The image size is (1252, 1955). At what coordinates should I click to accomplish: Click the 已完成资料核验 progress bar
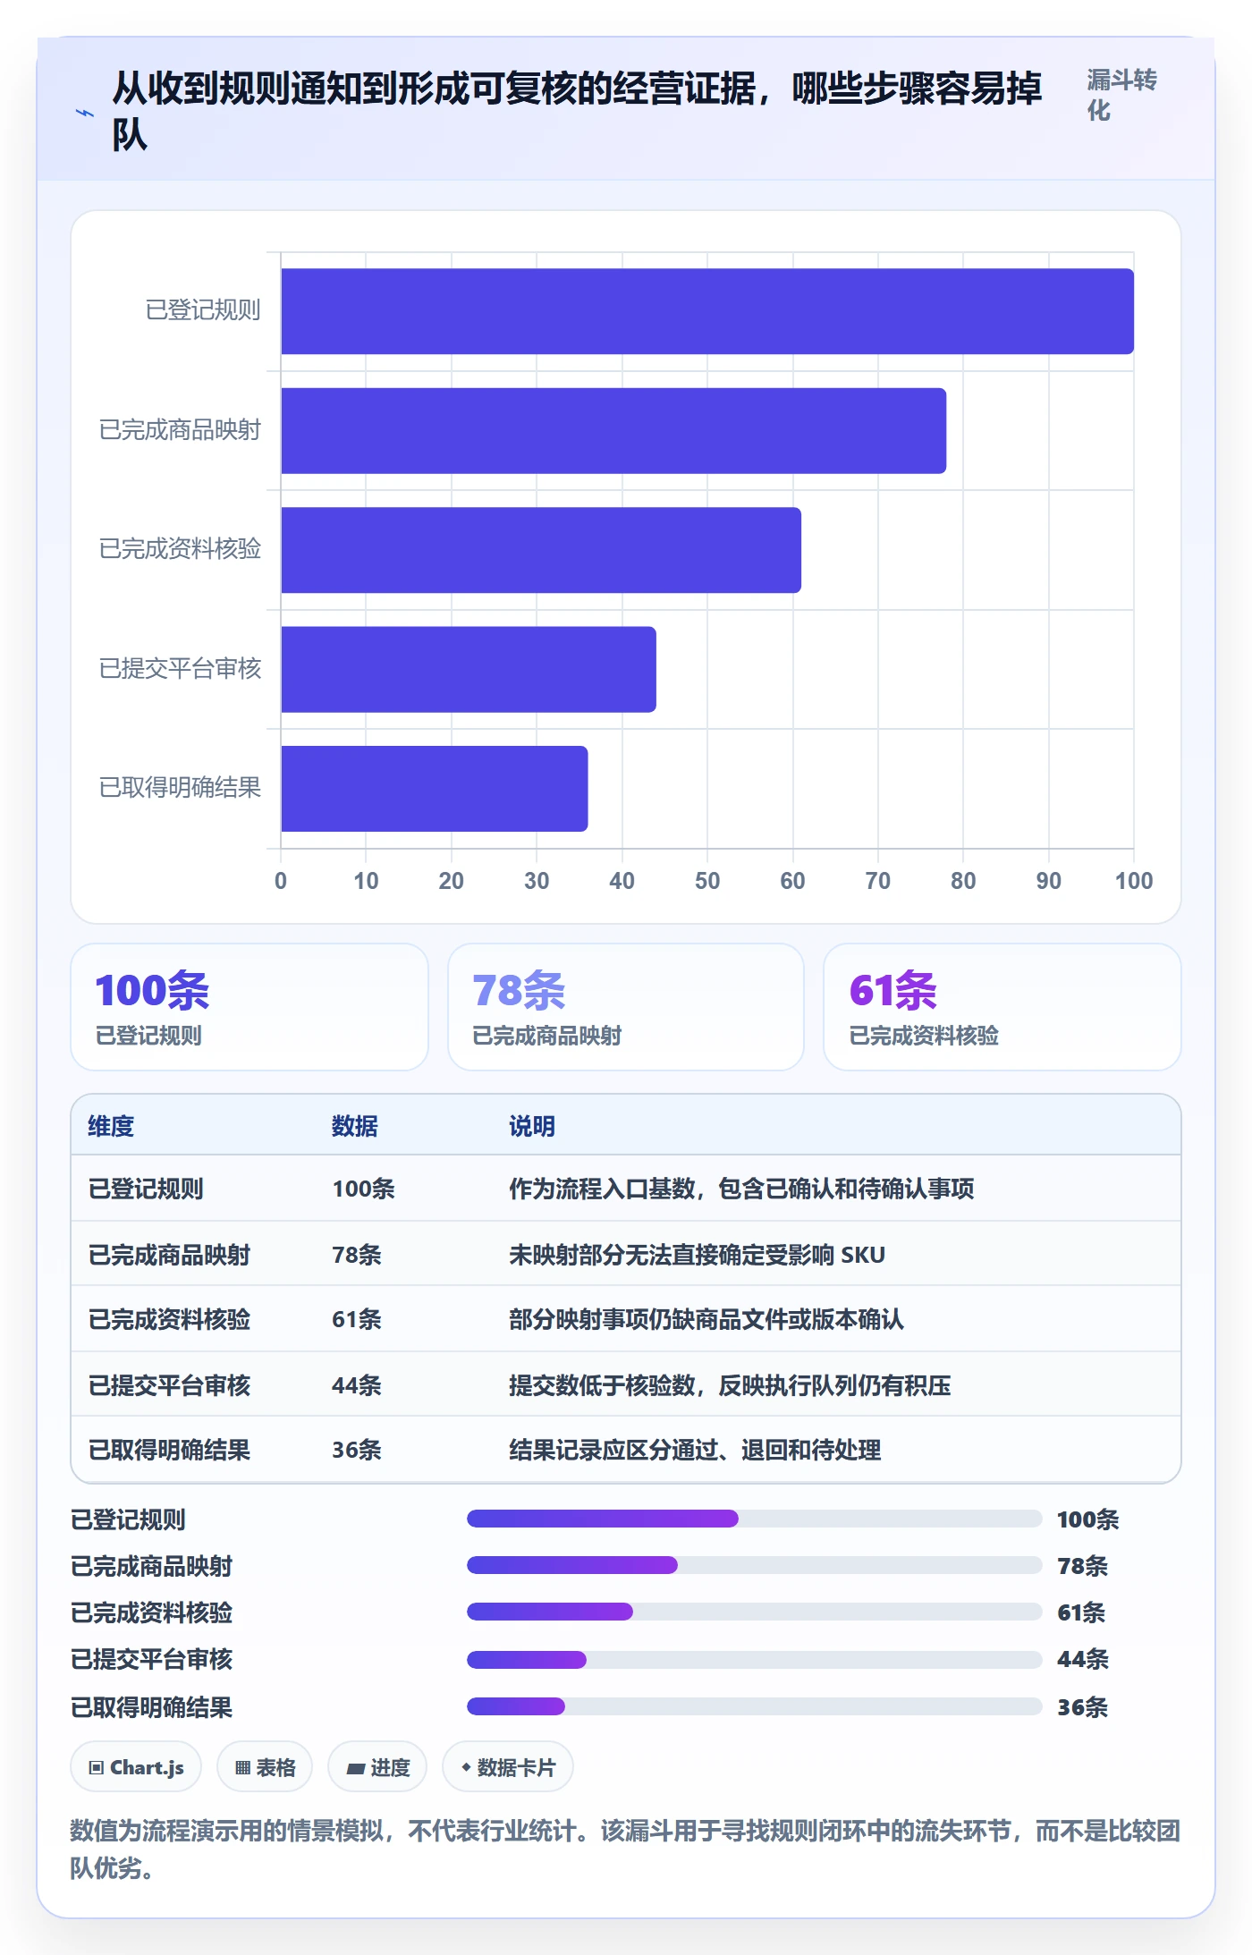pos(754,1612)
